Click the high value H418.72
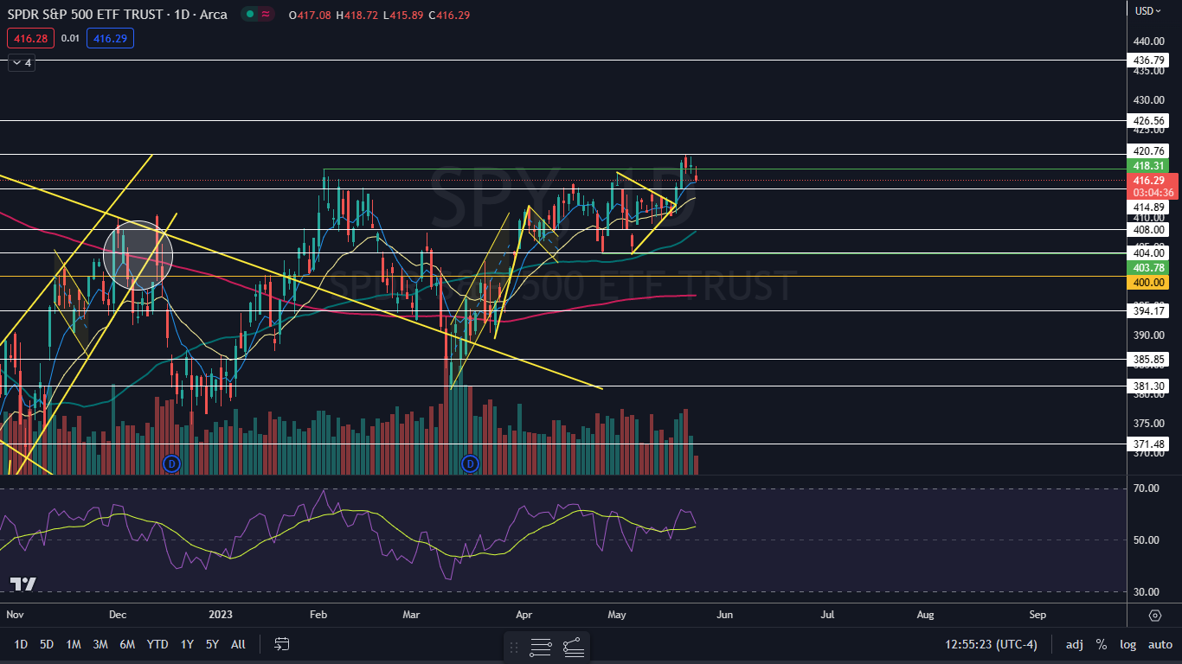This screenshot has width=1182, height=664. click(x=357, y=15)
